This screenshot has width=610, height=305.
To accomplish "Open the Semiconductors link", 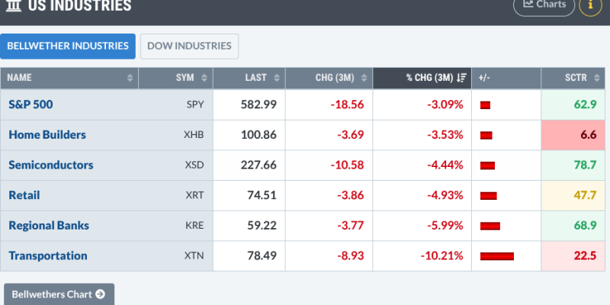I will pyautogui.click(x=51, y=165).
